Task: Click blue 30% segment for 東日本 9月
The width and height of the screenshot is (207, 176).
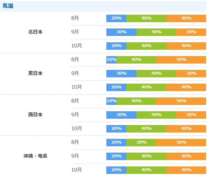Action: point(122,73)
